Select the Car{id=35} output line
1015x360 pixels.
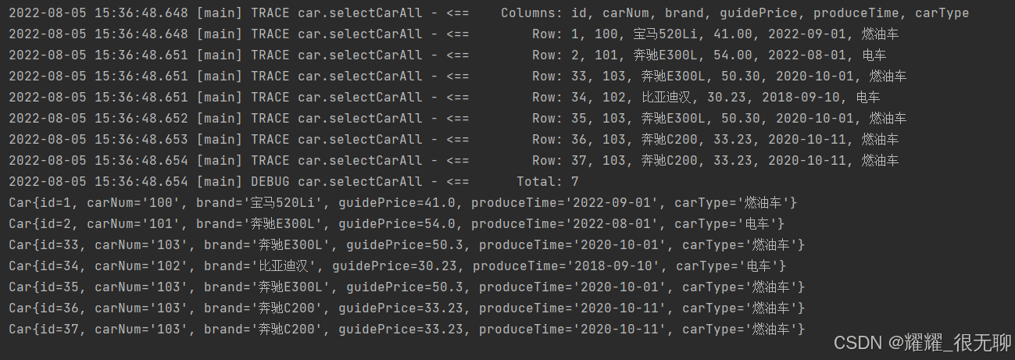406,287
